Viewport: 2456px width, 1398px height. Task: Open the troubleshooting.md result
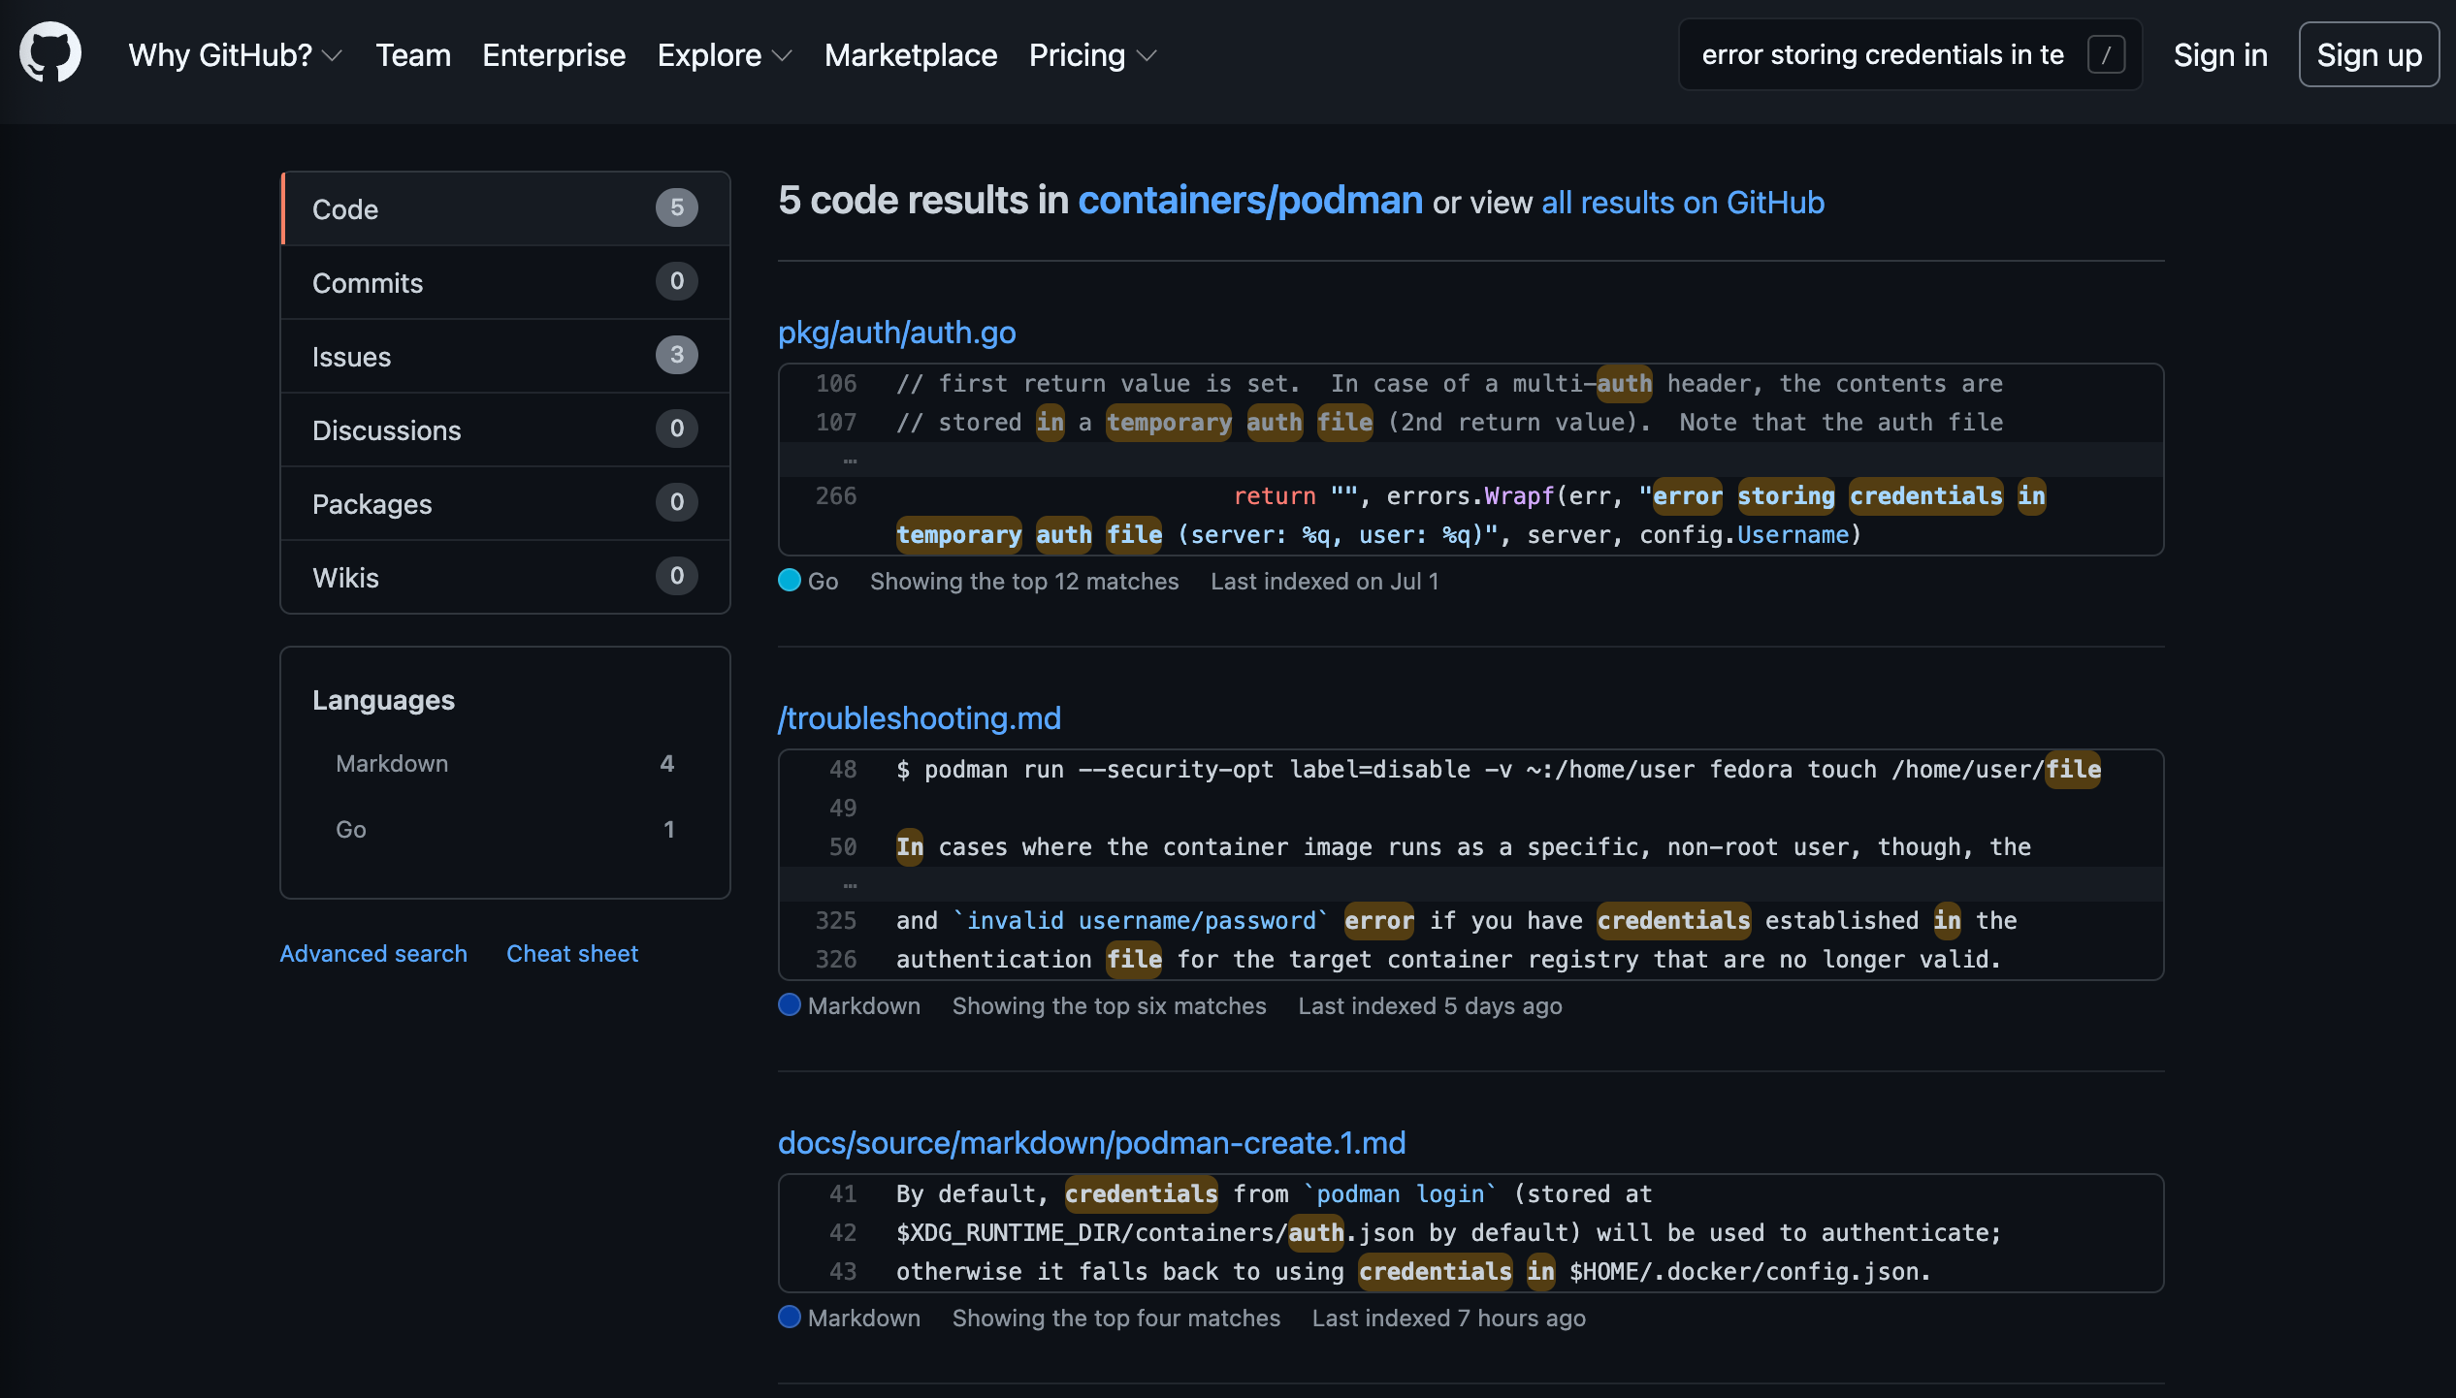tap(919, 718)
